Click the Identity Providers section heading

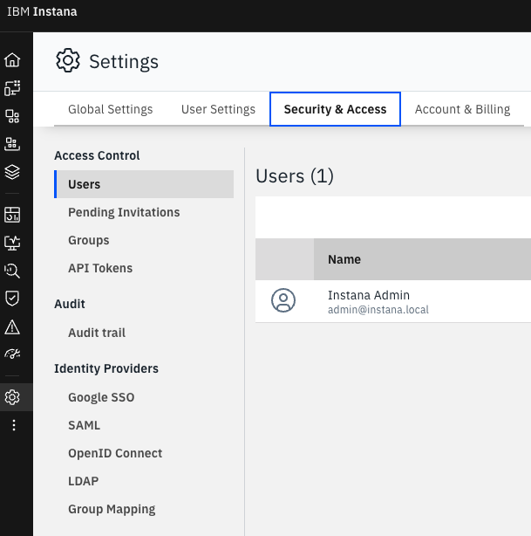(106, 368)
